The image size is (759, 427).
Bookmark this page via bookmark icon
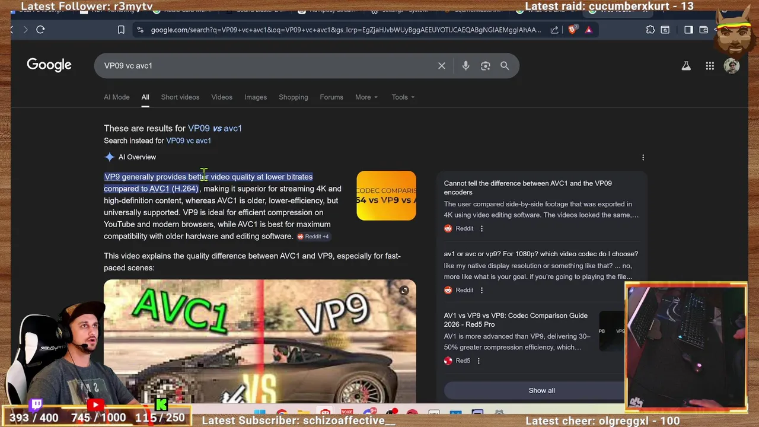point(121,30)
